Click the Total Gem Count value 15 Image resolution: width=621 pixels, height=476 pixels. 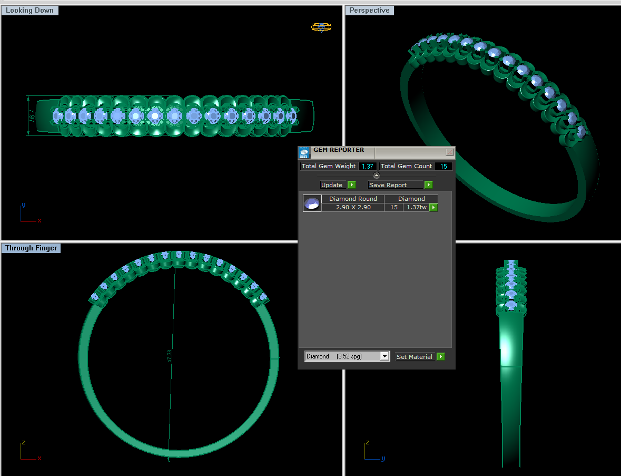pyautogui.click(x=443, y=167)
